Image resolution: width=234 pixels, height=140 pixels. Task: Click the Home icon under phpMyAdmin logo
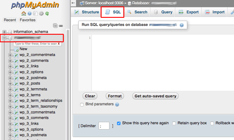(24, 13)
